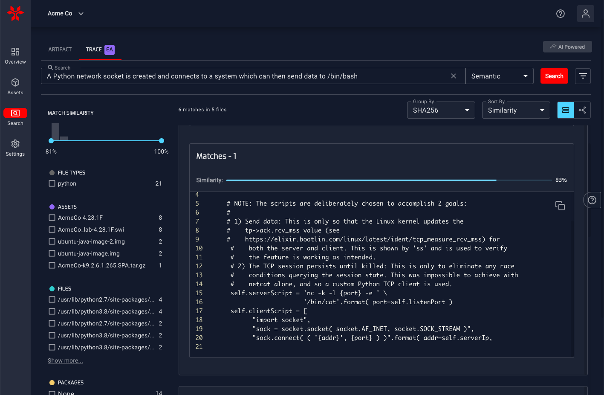Open search filters via the filter icon
The image size is (604, 395).
[583, 76]
